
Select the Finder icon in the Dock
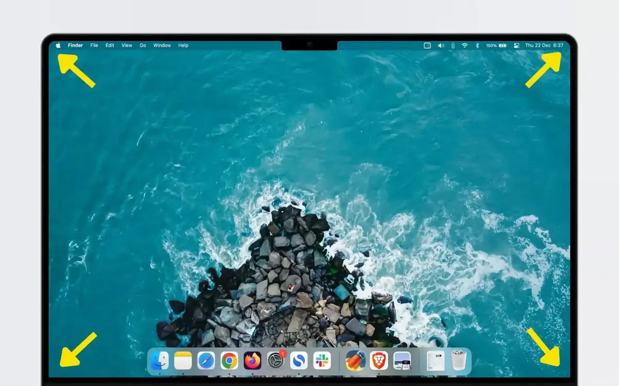pos(160,361)
